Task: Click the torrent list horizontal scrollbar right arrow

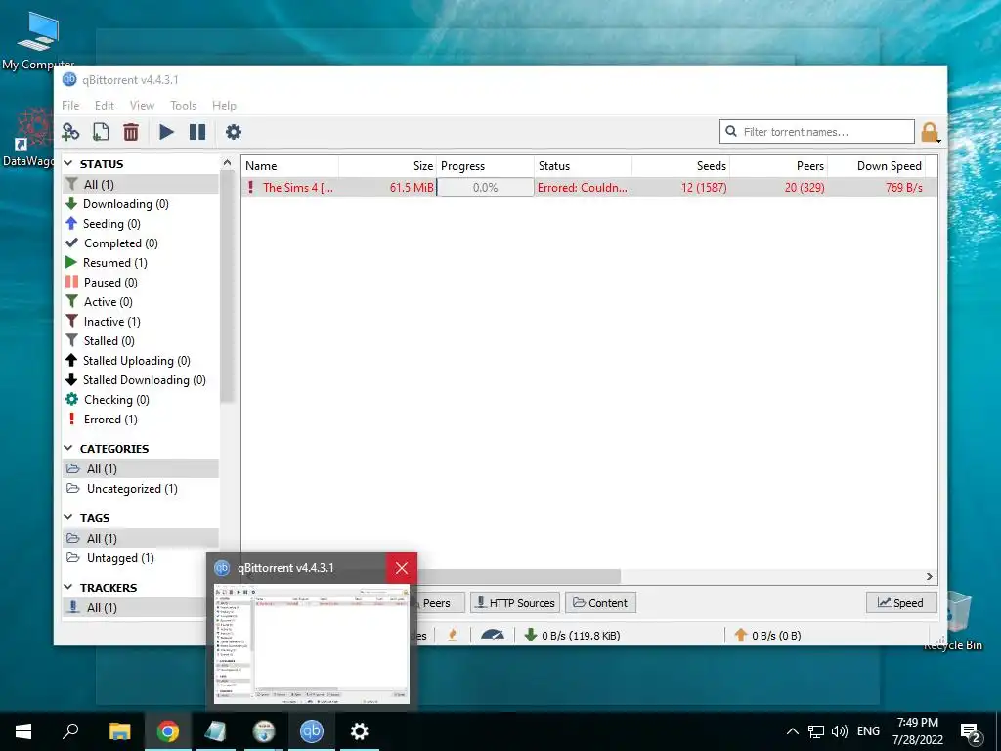Action: point(930,576)
